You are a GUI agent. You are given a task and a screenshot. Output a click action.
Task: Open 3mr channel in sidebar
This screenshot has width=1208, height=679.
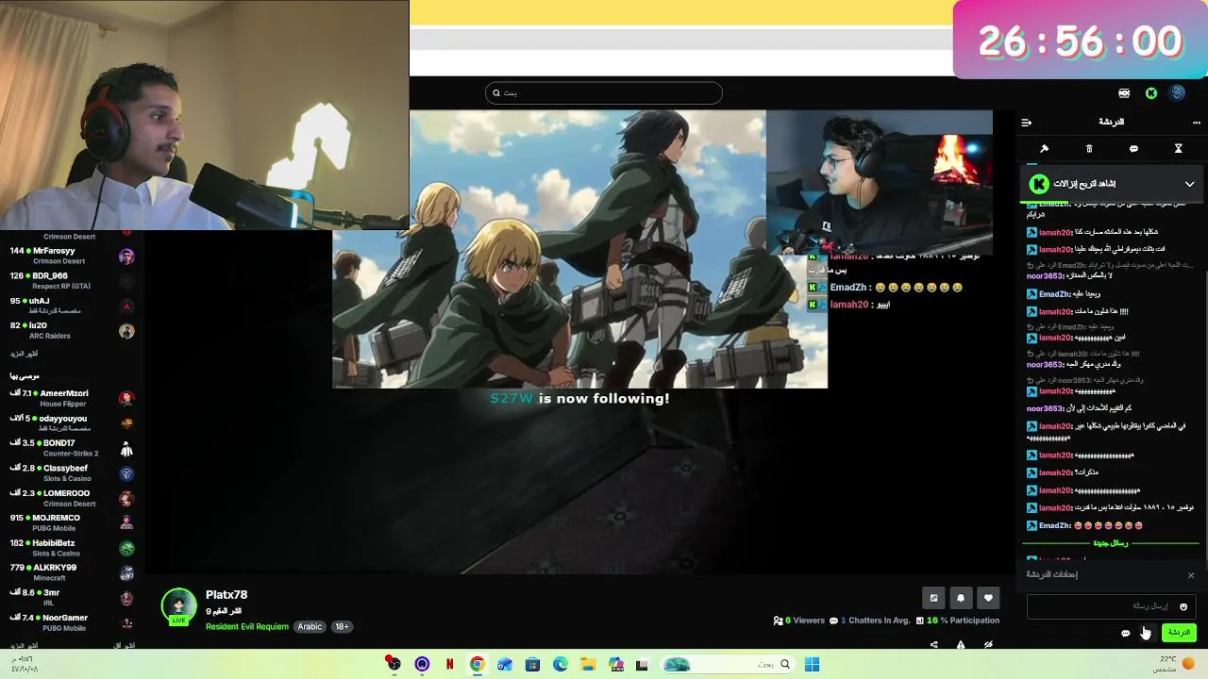click(72, 598)
